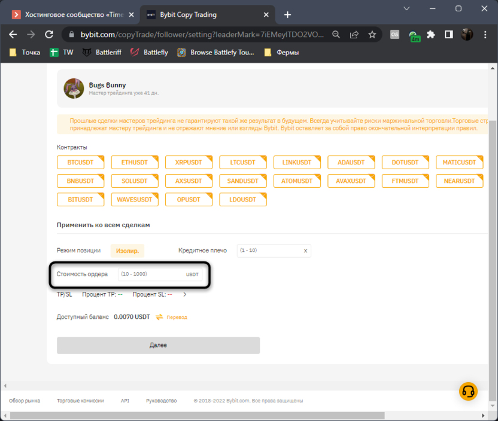Click the share page icon in the address bar
Image resolution: width=498 pixels, height=421 pixels.
(354, 35)
